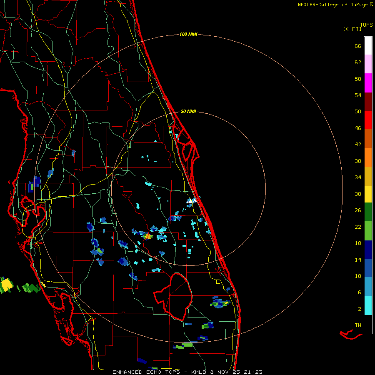Click the 66 legend value
Viewport: 375px width, 375px height.
click(358, 46)
